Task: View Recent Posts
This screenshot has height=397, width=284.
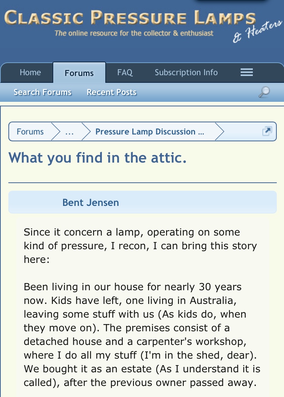Action: tap(112, 92)
